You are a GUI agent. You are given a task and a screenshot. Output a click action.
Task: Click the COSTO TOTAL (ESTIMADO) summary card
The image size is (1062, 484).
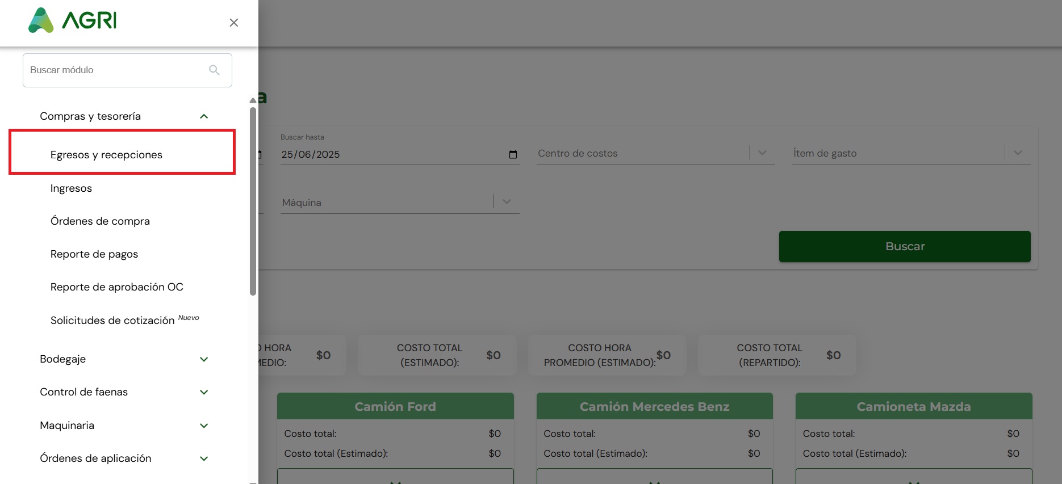point(437,355)
